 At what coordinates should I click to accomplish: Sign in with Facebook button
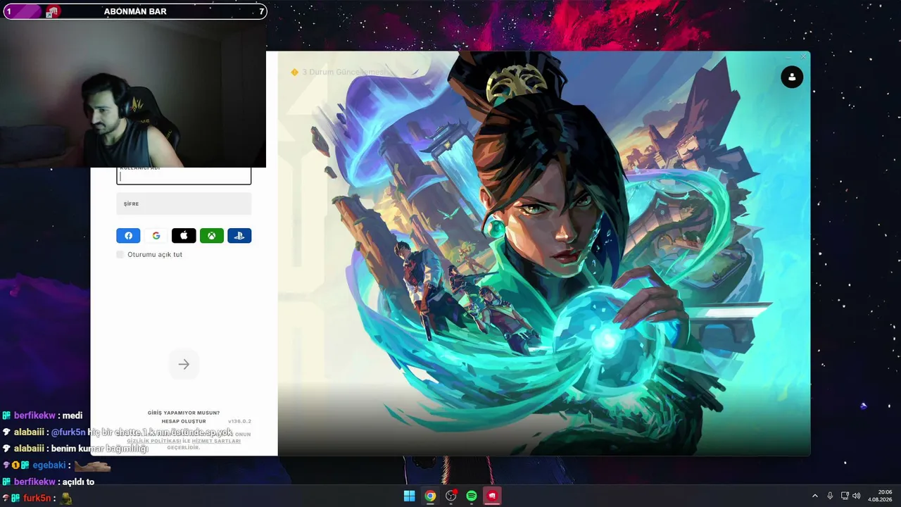128,236
